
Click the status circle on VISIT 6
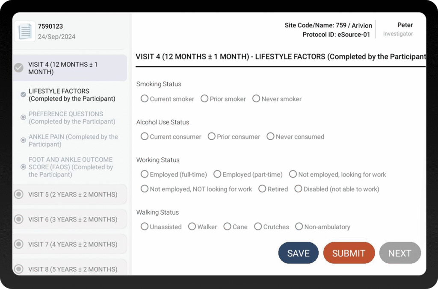pyautogui.click(x=19, y=219)
